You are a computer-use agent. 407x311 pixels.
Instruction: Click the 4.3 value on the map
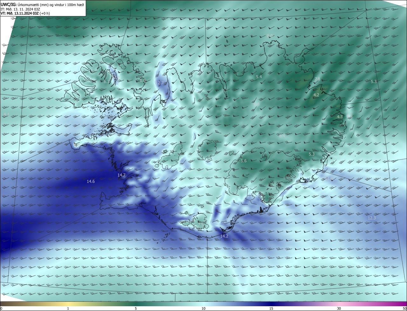coord(340,117)
